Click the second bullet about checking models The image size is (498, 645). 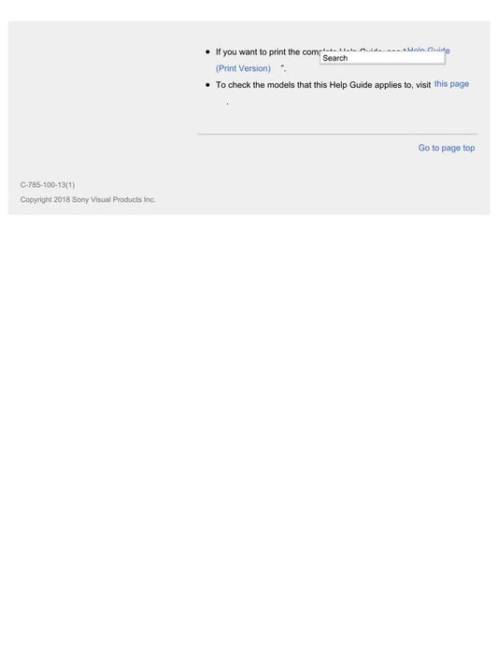[x=336, y=93]
